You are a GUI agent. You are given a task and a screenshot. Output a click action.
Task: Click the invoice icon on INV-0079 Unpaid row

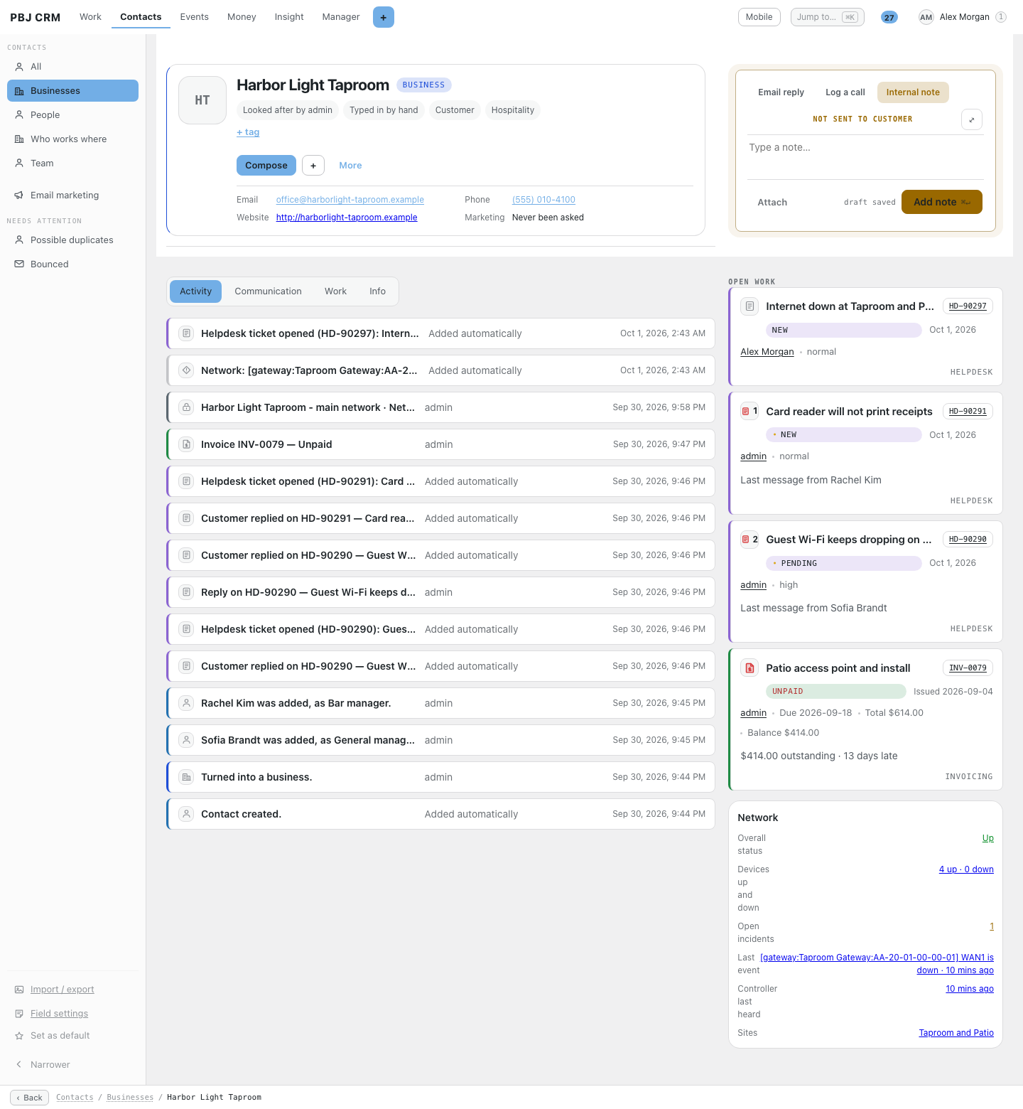pyautogui.click(x=186, y=444)
